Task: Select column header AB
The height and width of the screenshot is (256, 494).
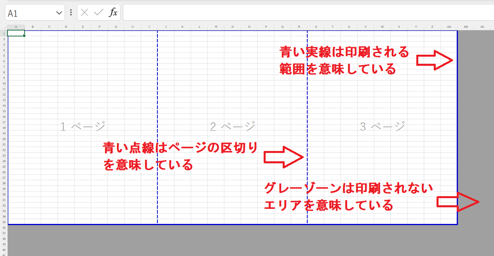Action: [466, 27]
